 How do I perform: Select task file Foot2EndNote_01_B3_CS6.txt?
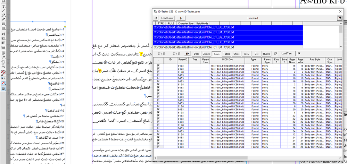point(228,42)
